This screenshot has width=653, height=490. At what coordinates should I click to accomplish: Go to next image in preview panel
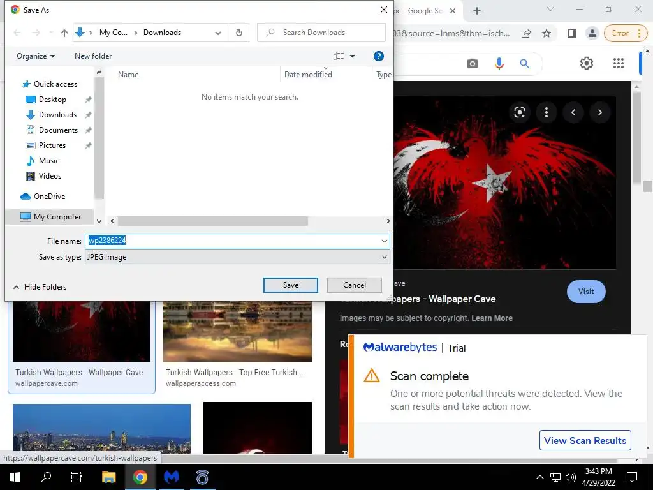[599, 112]
